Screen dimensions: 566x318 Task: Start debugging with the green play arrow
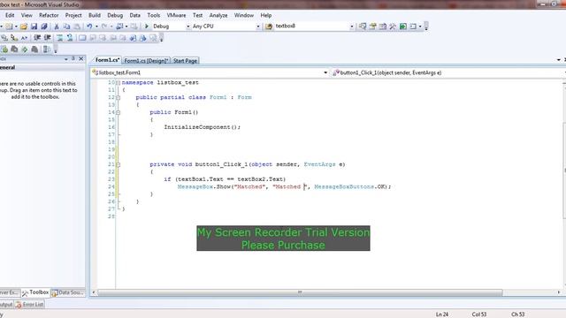coord(147,26)
